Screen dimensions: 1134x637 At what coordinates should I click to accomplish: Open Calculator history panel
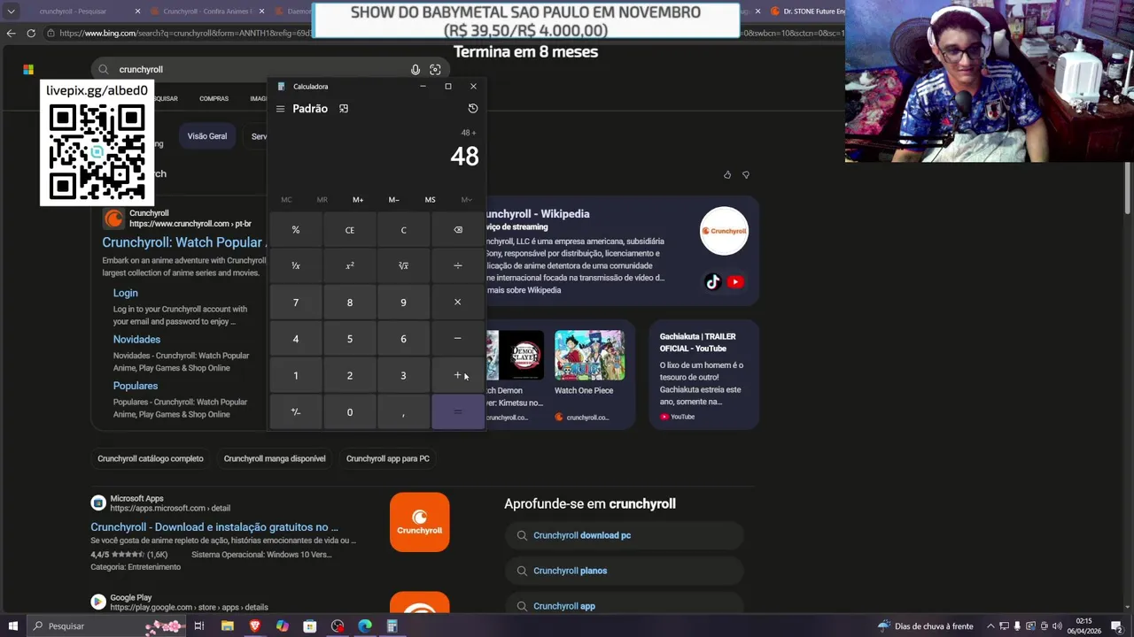point(473,108)
